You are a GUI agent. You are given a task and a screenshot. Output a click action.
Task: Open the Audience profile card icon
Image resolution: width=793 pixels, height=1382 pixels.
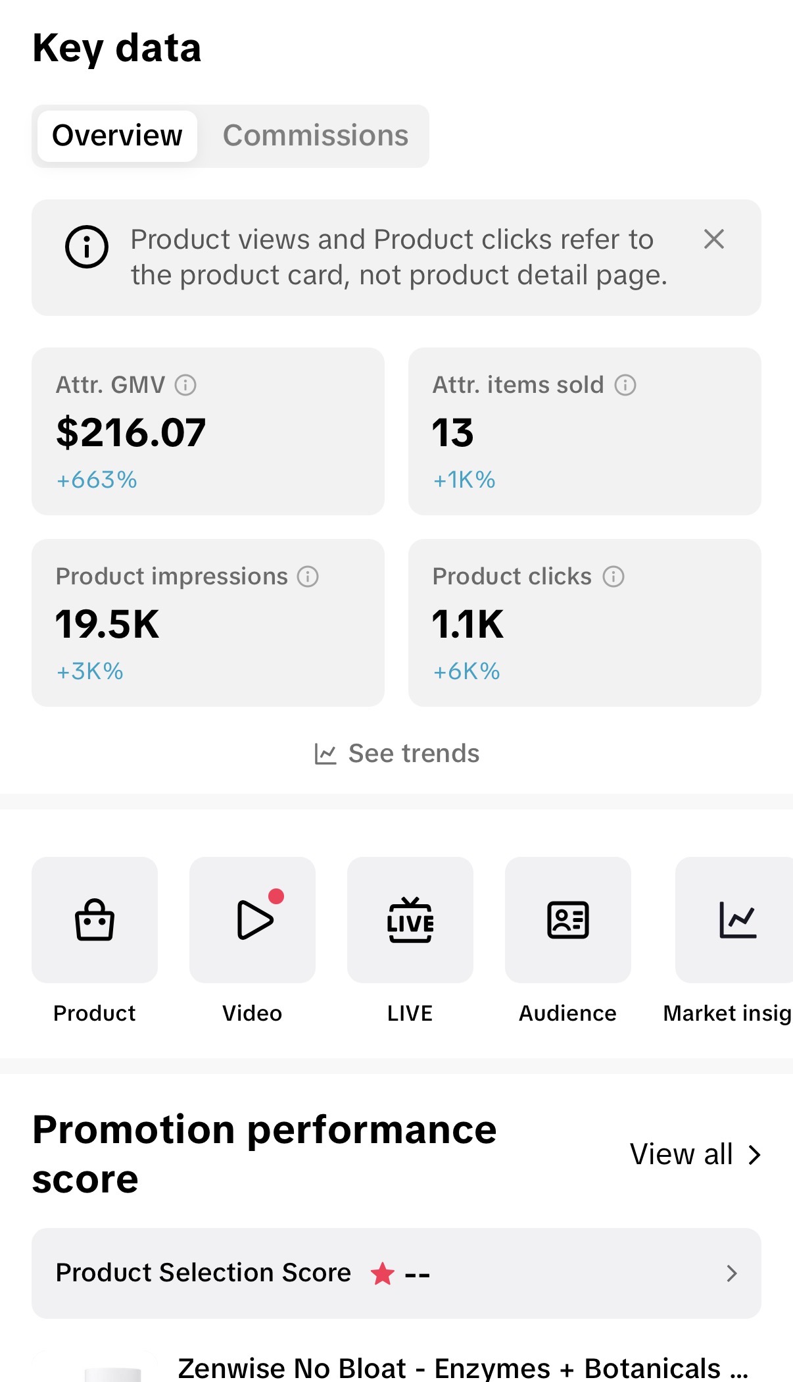568,919
